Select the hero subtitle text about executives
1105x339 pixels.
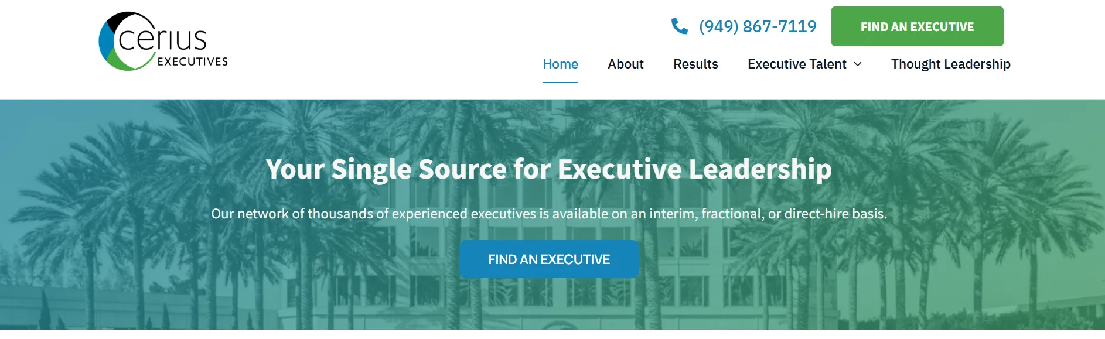(550, 214)
